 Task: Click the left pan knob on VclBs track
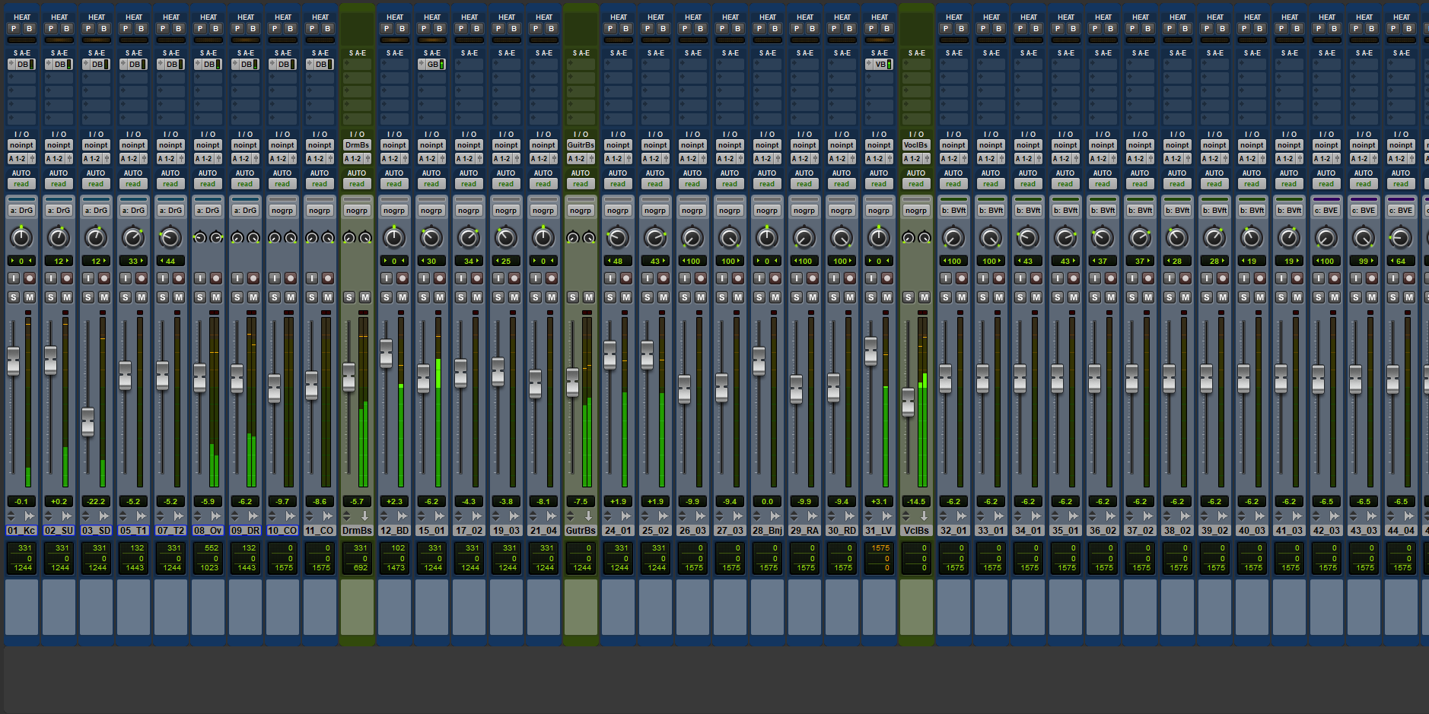908,238
